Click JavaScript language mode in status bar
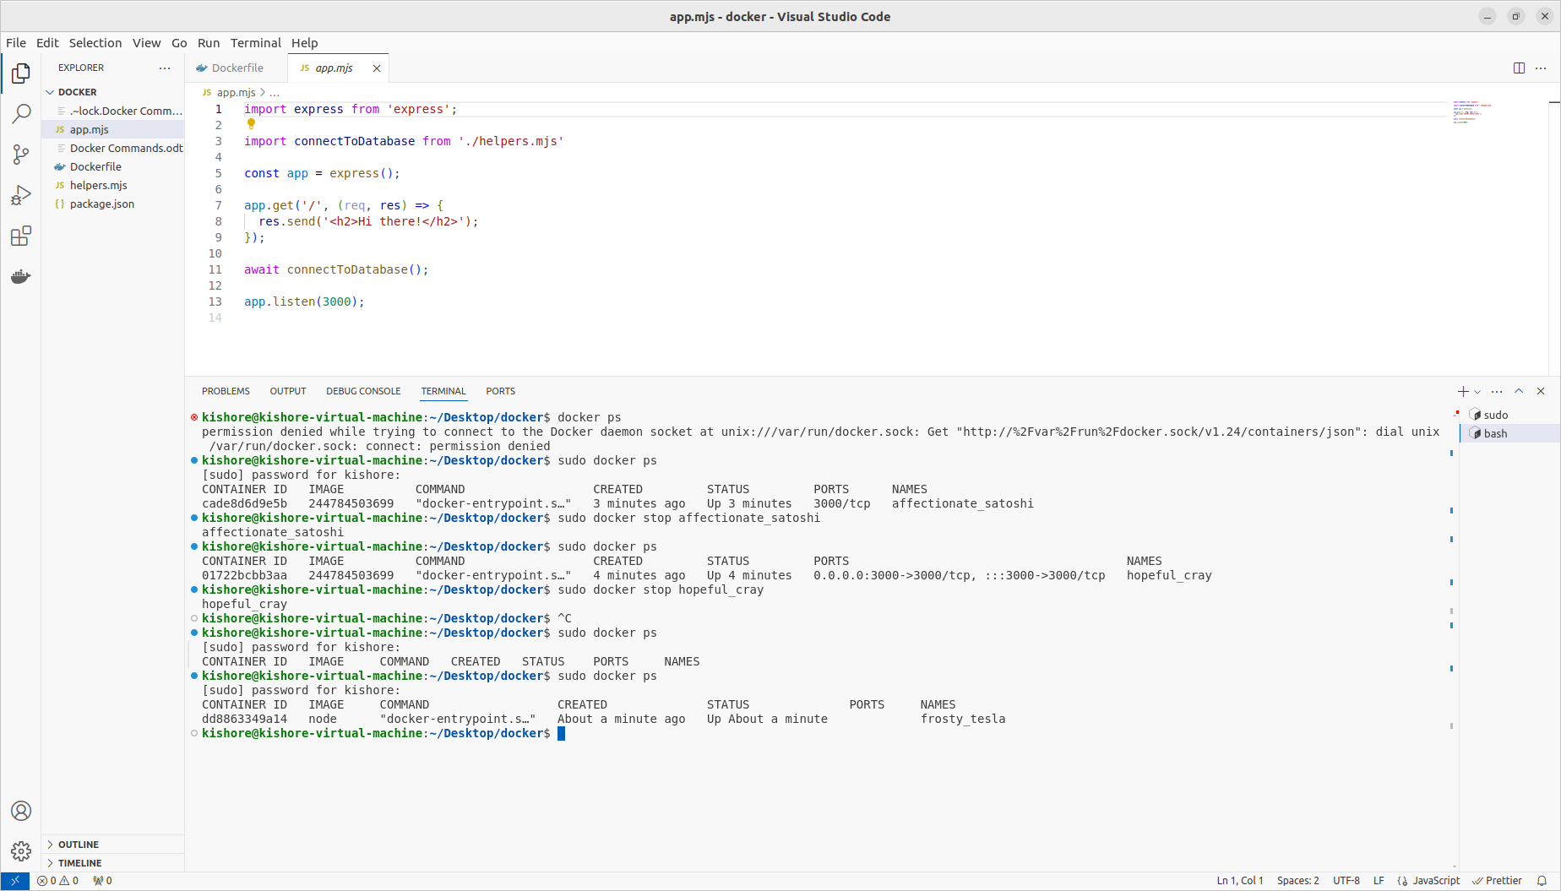The width and height of the screenshot is (1561, 891). 1435,880
